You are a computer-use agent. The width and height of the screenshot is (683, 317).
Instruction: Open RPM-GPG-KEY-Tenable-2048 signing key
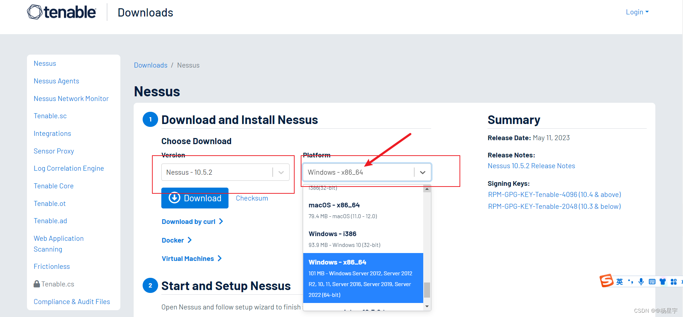[x=554, y=206]
